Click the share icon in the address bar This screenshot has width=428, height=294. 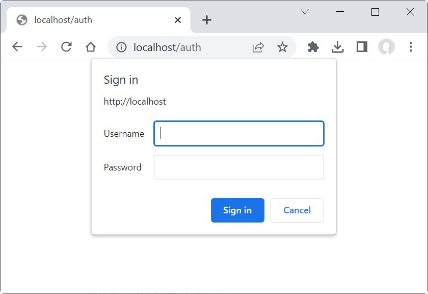(258, 47)
